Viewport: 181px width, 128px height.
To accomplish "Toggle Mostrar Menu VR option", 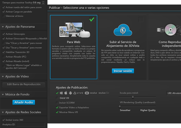I will pos(57,112).
